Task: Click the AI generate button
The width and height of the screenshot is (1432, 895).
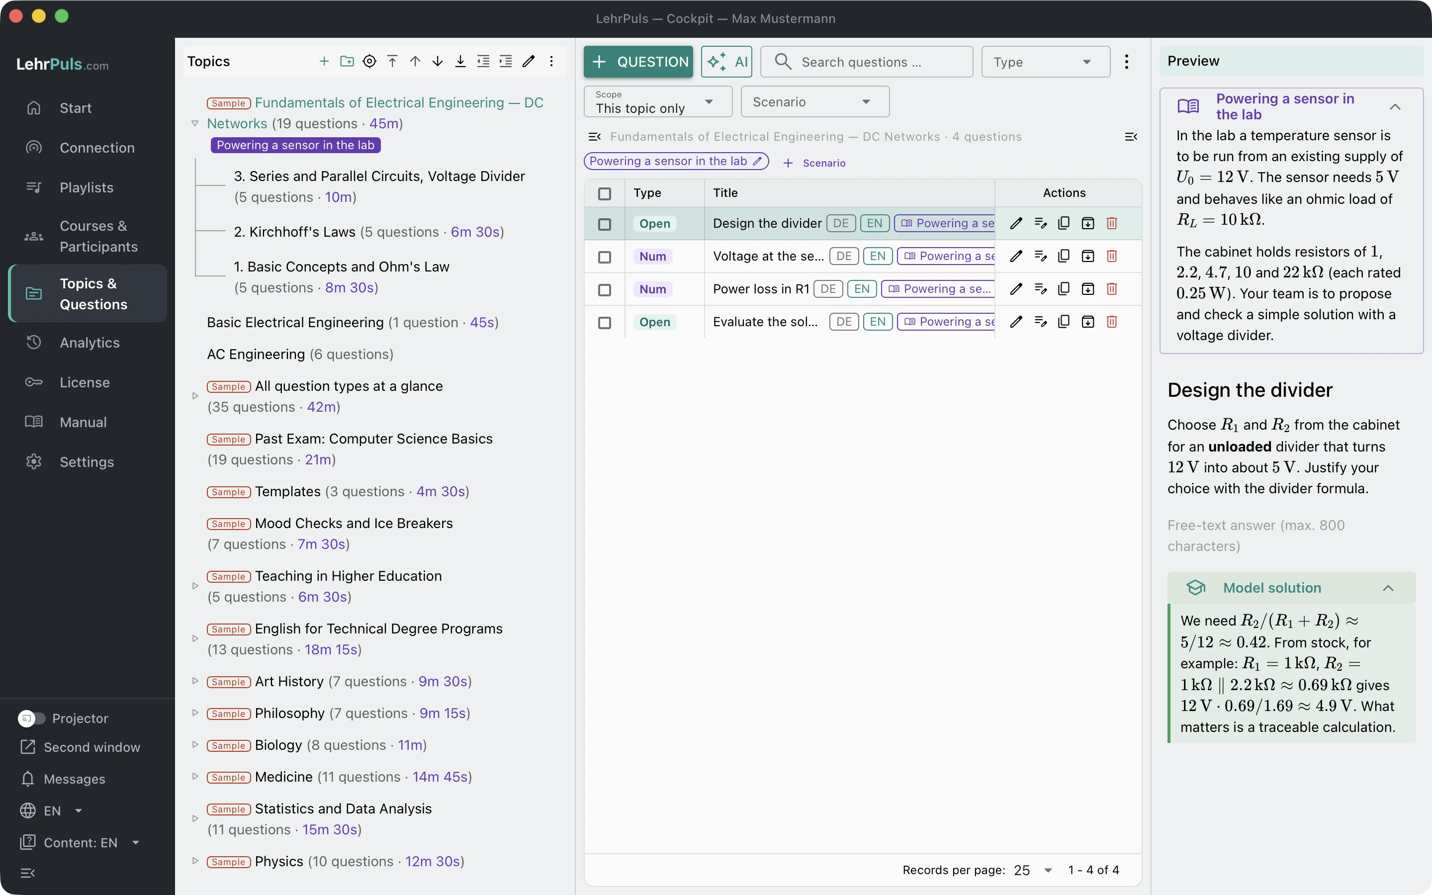Action: click(726, 62)
